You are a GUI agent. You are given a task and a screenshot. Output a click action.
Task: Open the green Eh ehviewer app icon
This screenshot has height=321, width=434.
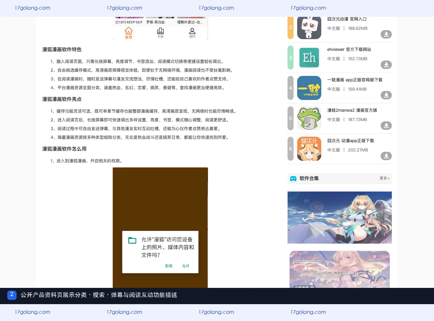[x=309, y=58]
